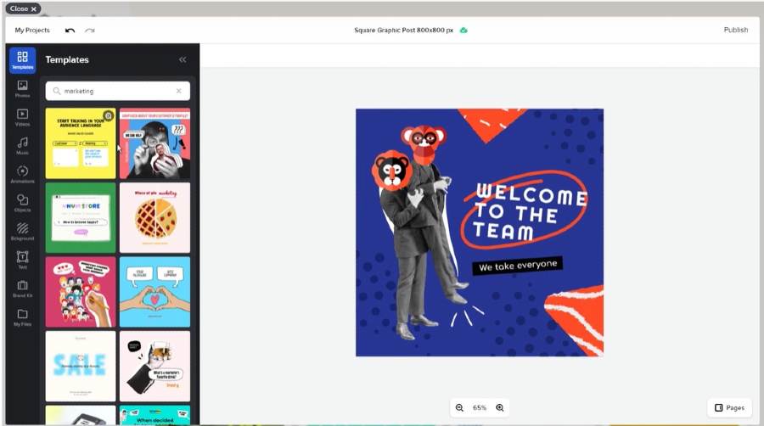The width and height of the screenshot is (764, 426).
Task: Open the Videos sidebar panel
Action: (x=22, y=118)
